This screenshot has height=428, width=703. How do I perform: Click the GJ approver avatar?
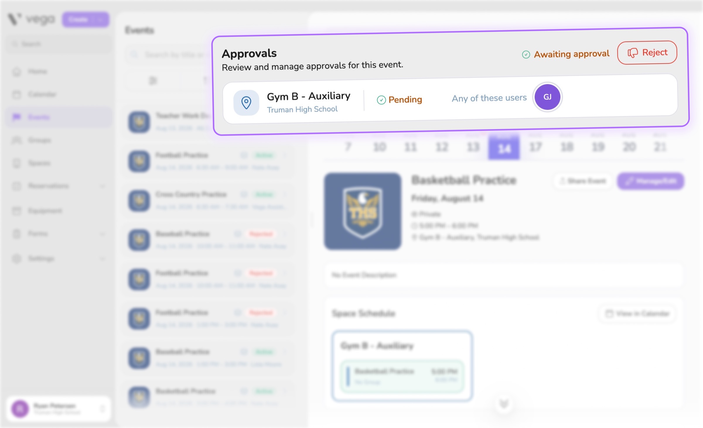(x=547, y=97)
